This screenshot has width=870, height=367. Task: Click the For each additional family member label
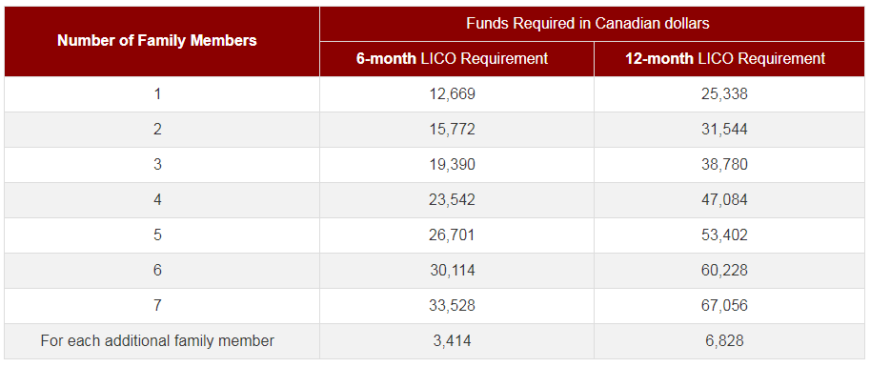tap(157, 340)
